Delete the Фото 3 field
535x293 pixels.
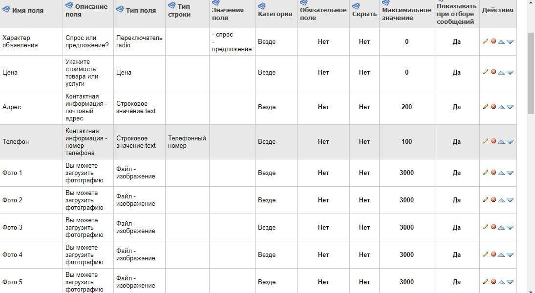(x=493, y=227)
